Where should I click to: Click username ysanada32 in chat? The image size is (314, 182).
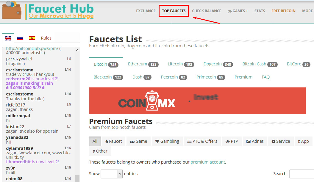coord(17,138)
